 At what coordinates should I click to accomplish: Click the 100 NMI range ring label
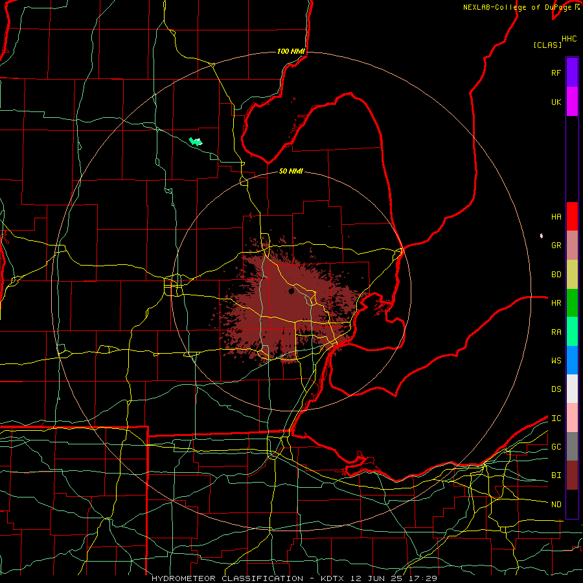click(291, 51)
